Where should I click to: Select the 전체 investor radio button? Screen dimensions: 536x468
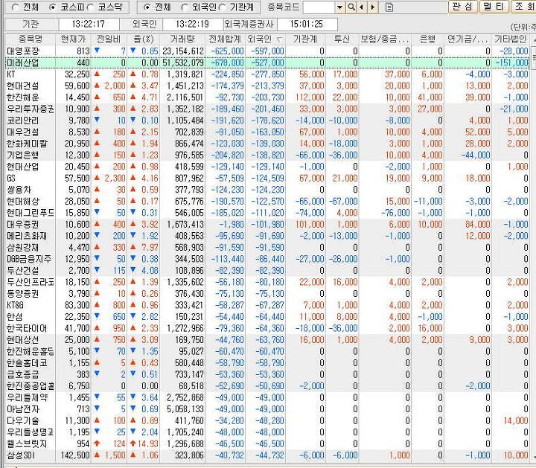coord(147,7)
